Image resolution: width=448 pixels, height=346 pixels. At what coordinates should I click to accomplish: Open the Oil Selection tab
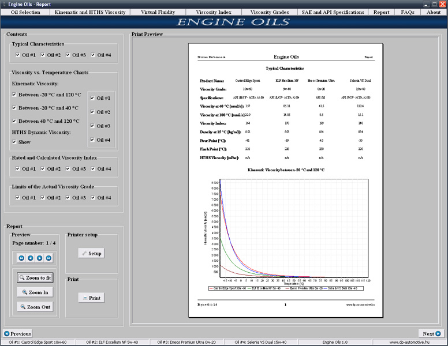(25, 12)
